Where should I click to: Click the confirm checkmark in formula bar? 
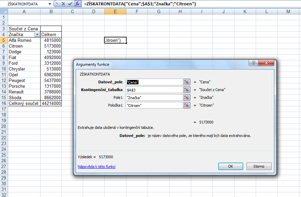tap(70, 4)
